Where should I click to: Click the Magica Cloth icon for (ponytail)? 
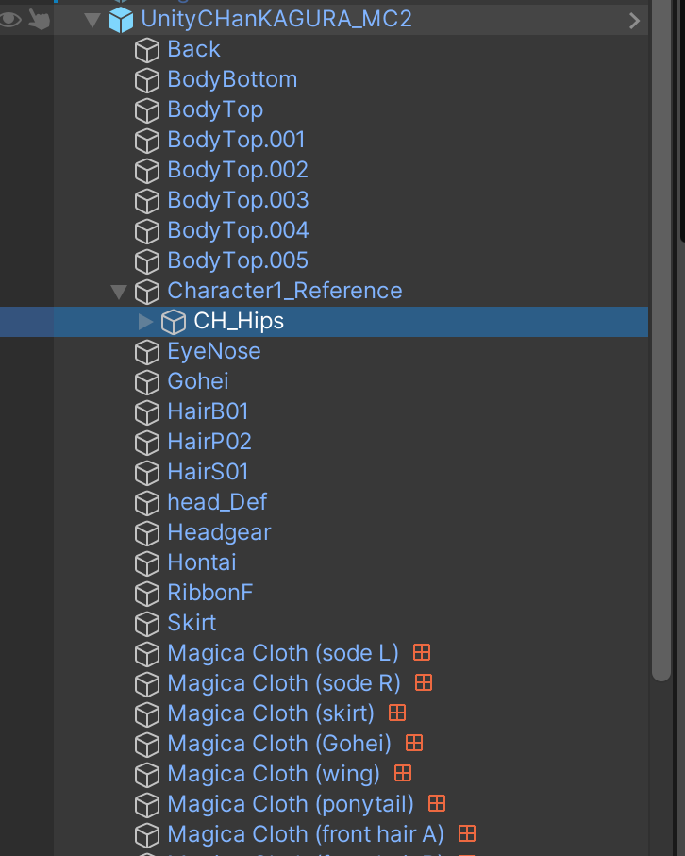tap(436, 804)
